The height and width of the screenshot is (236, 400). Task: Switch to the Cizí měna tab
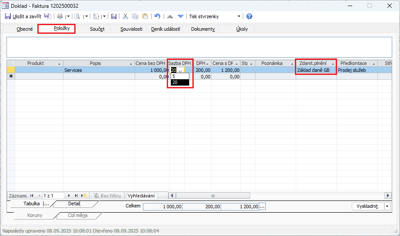click(x=79, y=215)
